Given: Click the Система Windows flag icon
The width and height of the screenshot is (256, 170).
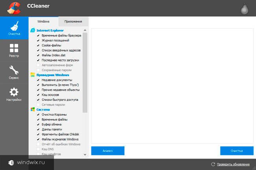Looking at the screenshot, I should 33,109.
